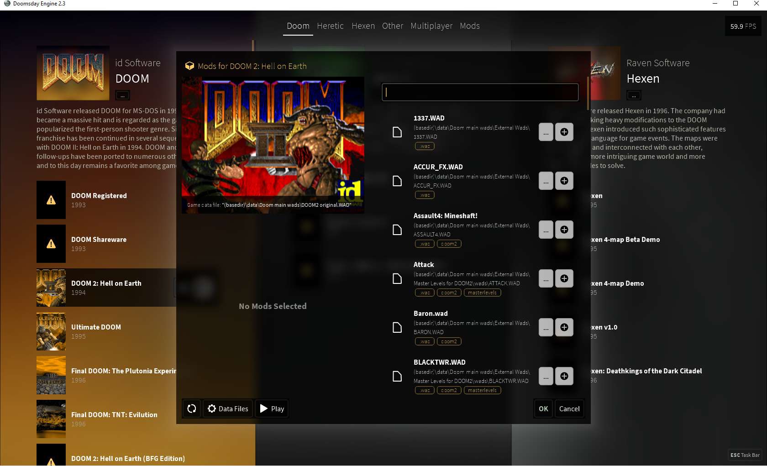Click the package icon in dialog title
767x466 pixels.
coord(189,66)
